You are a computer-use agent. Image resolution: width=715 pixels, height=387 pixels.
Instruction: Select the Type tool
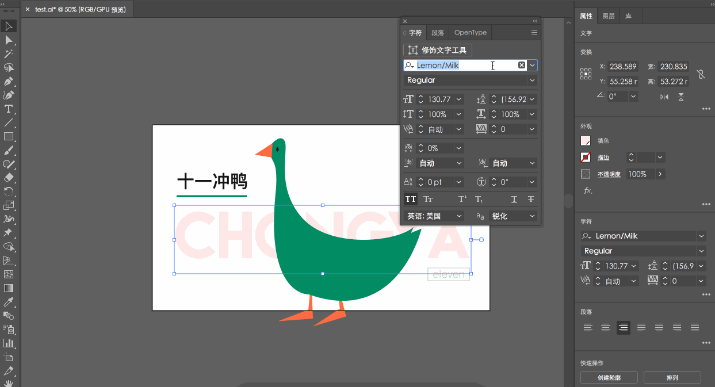[9, 109]
